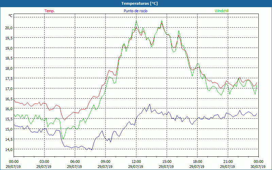Click the 15,0 y-axis value
The image size is (272, 170).
coord(9,129)
